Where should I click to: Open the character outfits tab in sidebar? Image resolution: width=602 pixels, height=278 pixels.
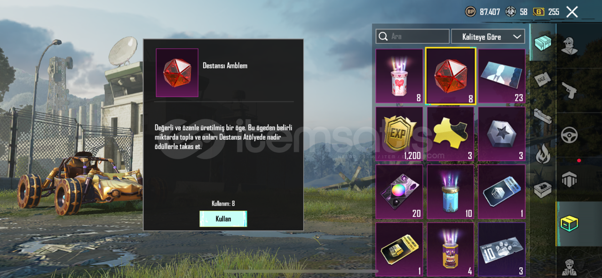pyautogui.click(x=570, y=45)
